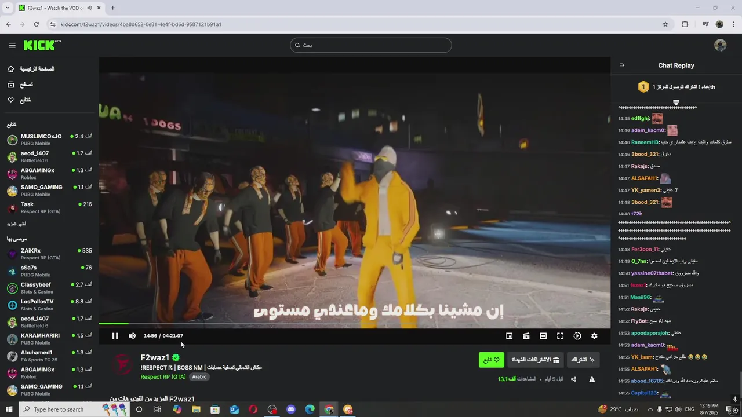
Task: Open File Explorer from the taskbar
Action: (x=196, y=409)
